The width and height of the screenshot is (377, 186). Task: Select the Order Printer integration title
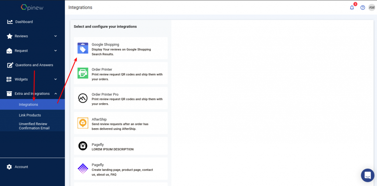102,69
